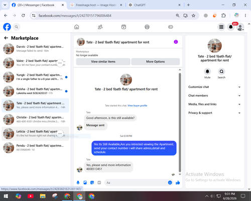Open the Facebook menu grid icon

pyautogui.click(x=221, y=27)
